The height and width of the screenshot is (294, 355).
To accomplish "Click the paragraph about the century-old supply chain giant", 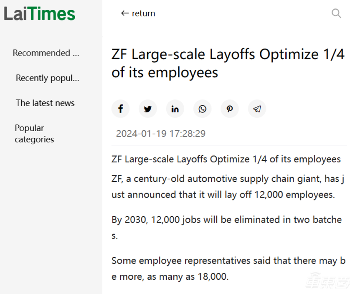I will [x=228, y=187].
